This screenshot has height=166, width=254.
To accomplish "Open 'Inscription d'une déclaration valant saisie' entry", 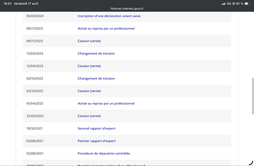I will tap(109, 16).
